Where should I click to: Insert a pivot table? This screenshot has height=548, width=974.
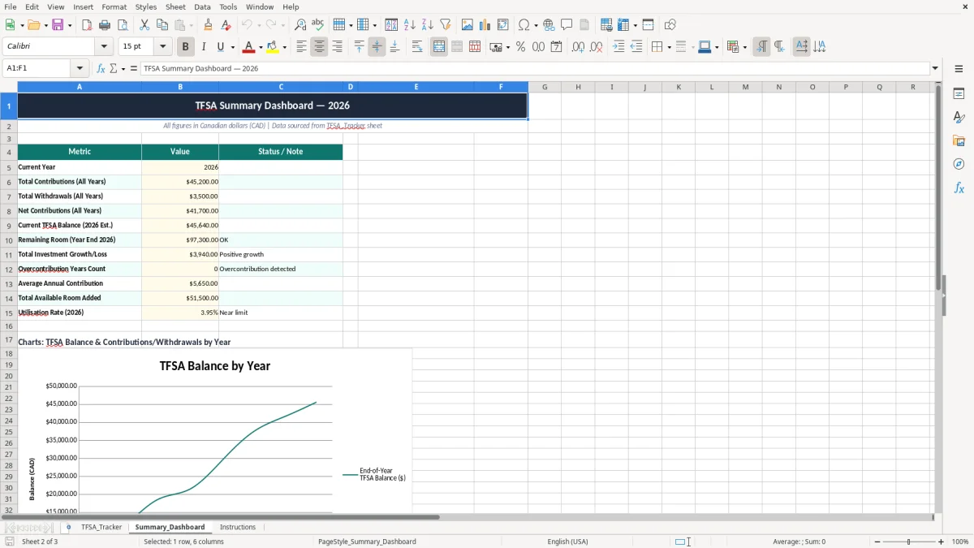pos(503,25)
